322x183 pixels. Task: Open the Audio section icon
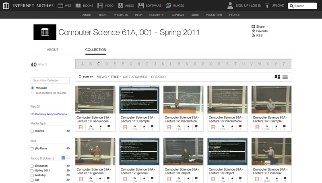tap(120, 6)
